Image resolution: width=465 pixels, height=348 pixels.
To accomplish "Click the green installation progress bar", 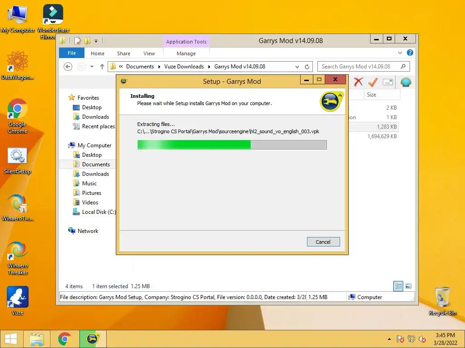I will [232, 145].
